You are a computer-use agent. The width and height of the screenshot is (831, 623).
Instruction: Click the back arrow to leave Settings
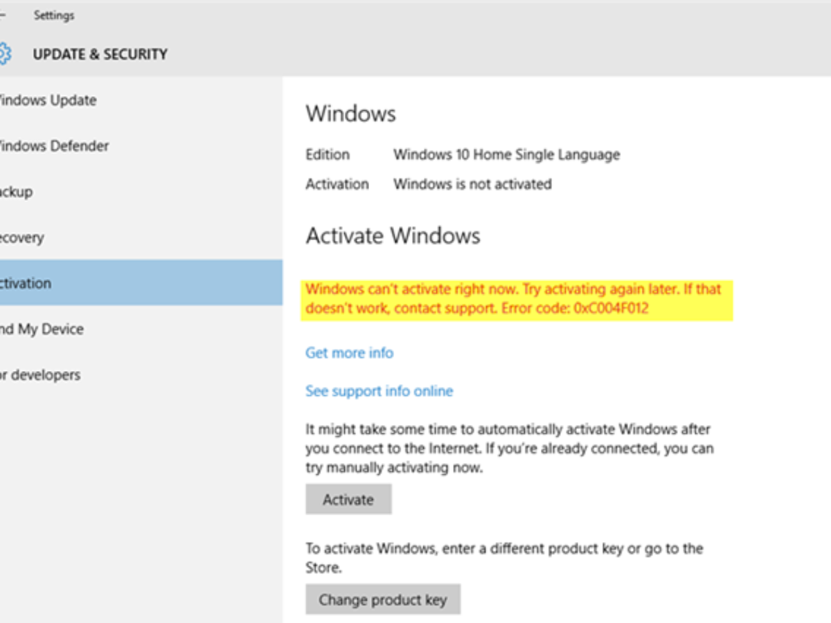click(3, 15)
